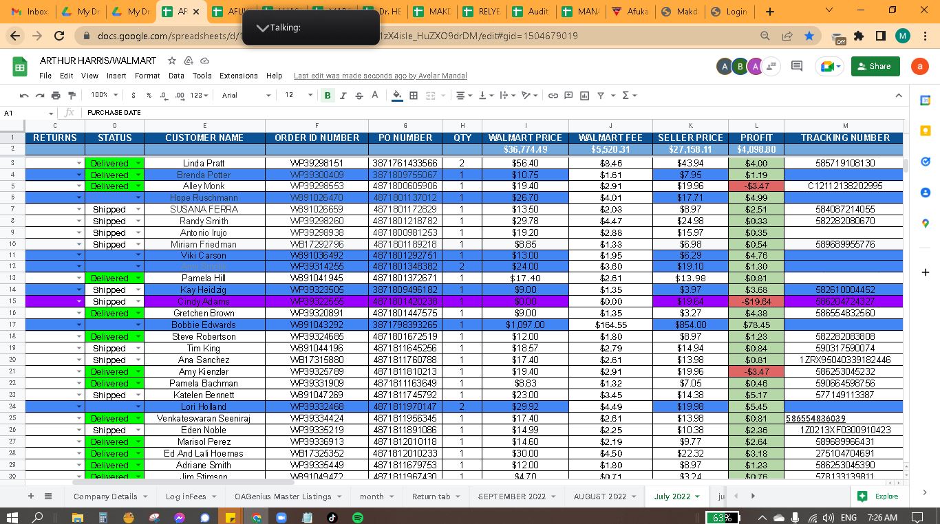Format selection as percent
Screen dimensions: 940x524
coord(149,96)
